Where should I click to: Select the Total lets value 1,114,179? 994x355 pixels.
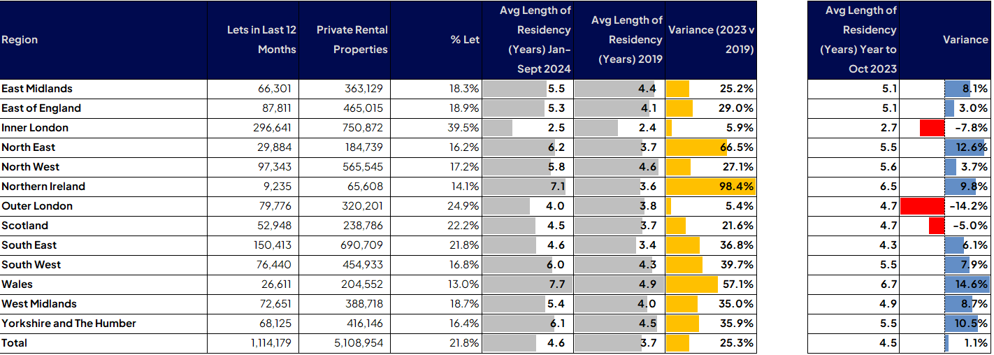point(268,343)
